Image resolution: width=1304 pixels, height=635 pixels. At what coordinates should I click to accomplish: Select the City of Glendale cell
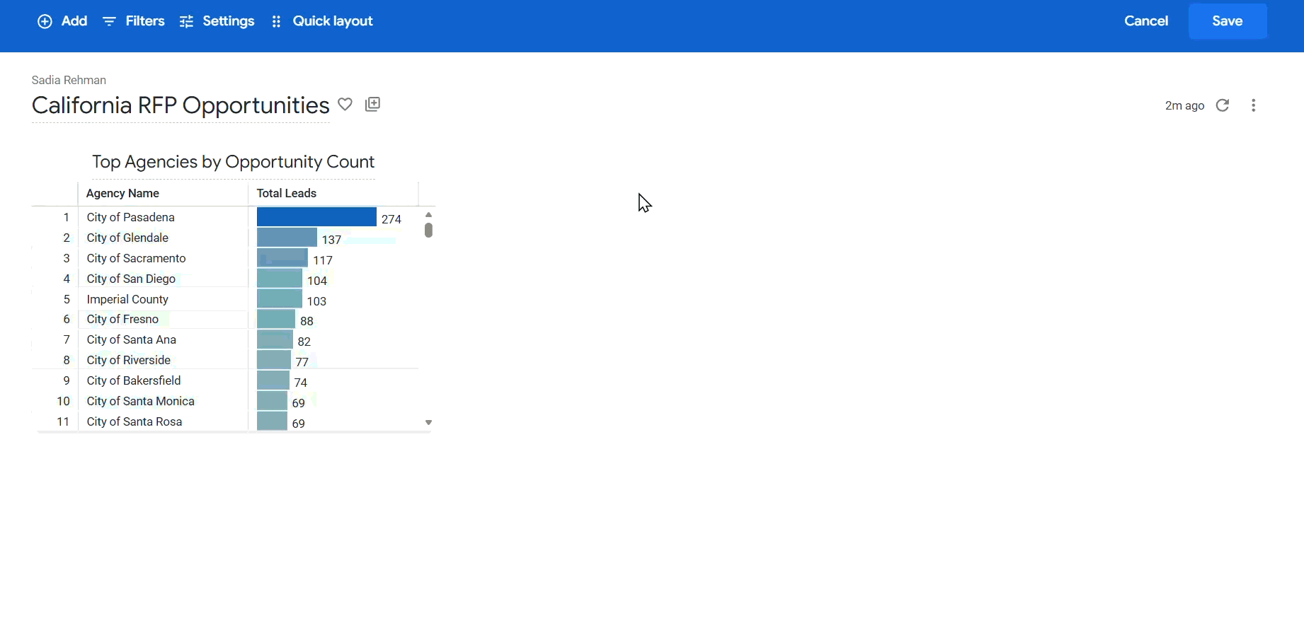(127, 238)
